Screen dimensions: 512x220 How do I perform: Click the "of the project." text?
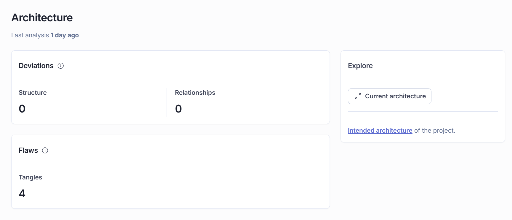[x=434, y=131]
